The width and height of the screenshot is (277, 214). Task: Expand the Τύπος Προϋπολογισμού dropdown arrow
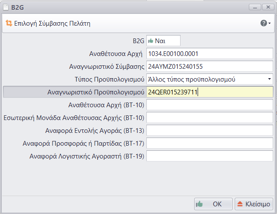pyautogui.click(x=269, y=79)
